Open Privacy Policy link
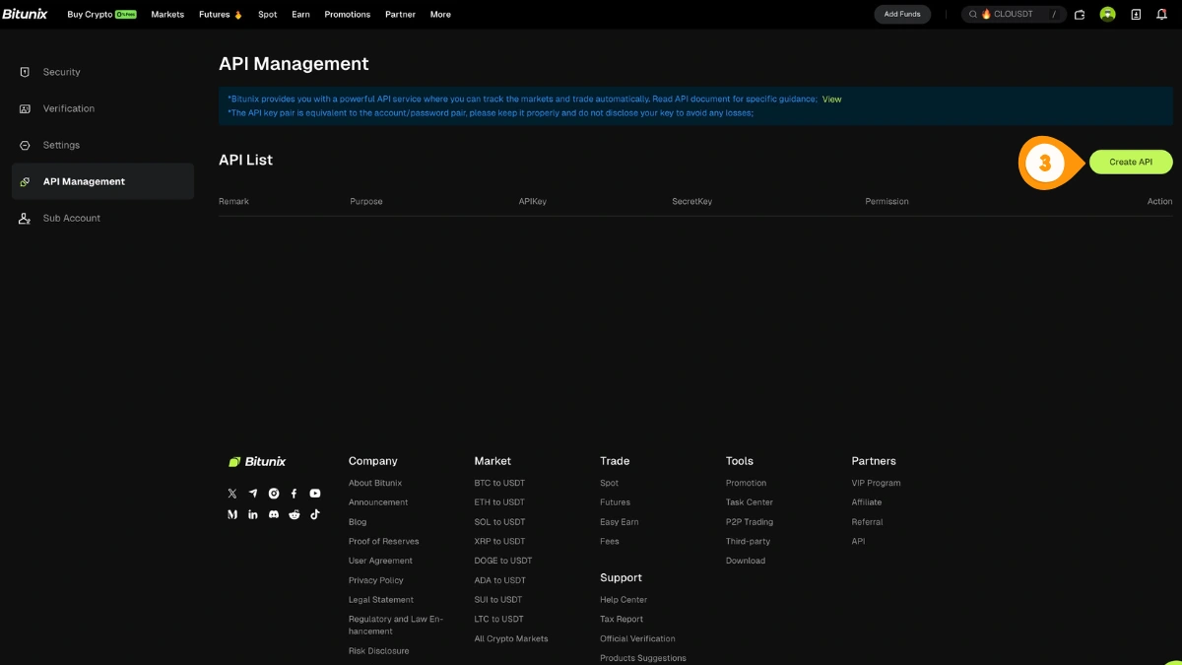Screen dimensions: 1182x665 376,580
